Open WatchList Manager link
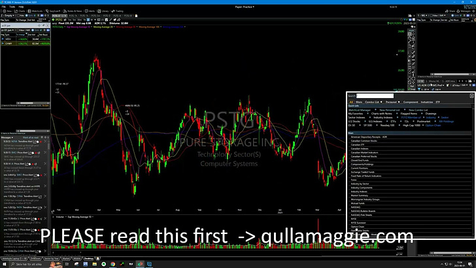This screenshot has width=476, height=268. 360,110
